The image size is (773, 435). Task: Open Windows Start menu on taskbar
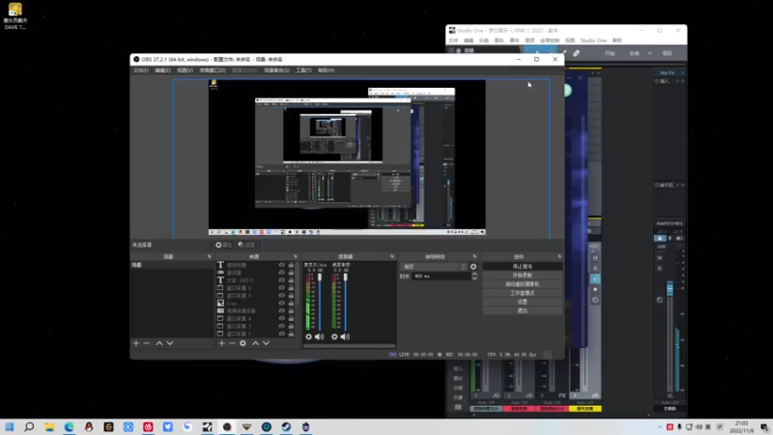coord(10,426)
